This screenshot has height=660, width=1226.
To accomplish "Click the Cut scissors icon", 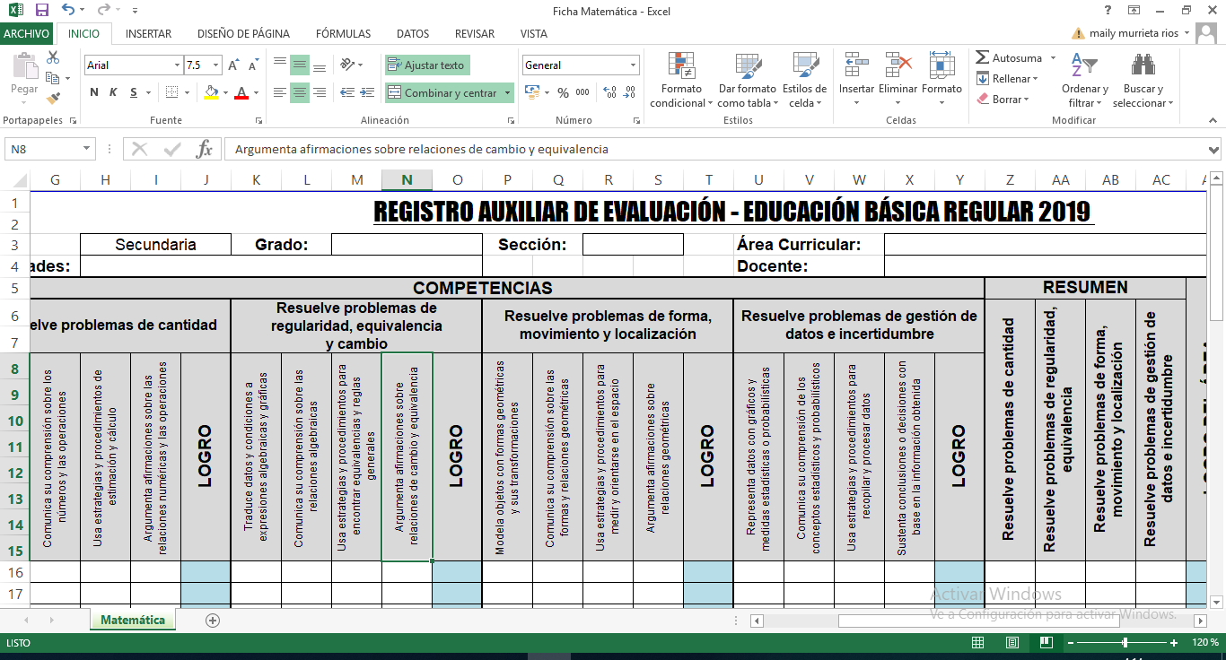I will (53, 57).
